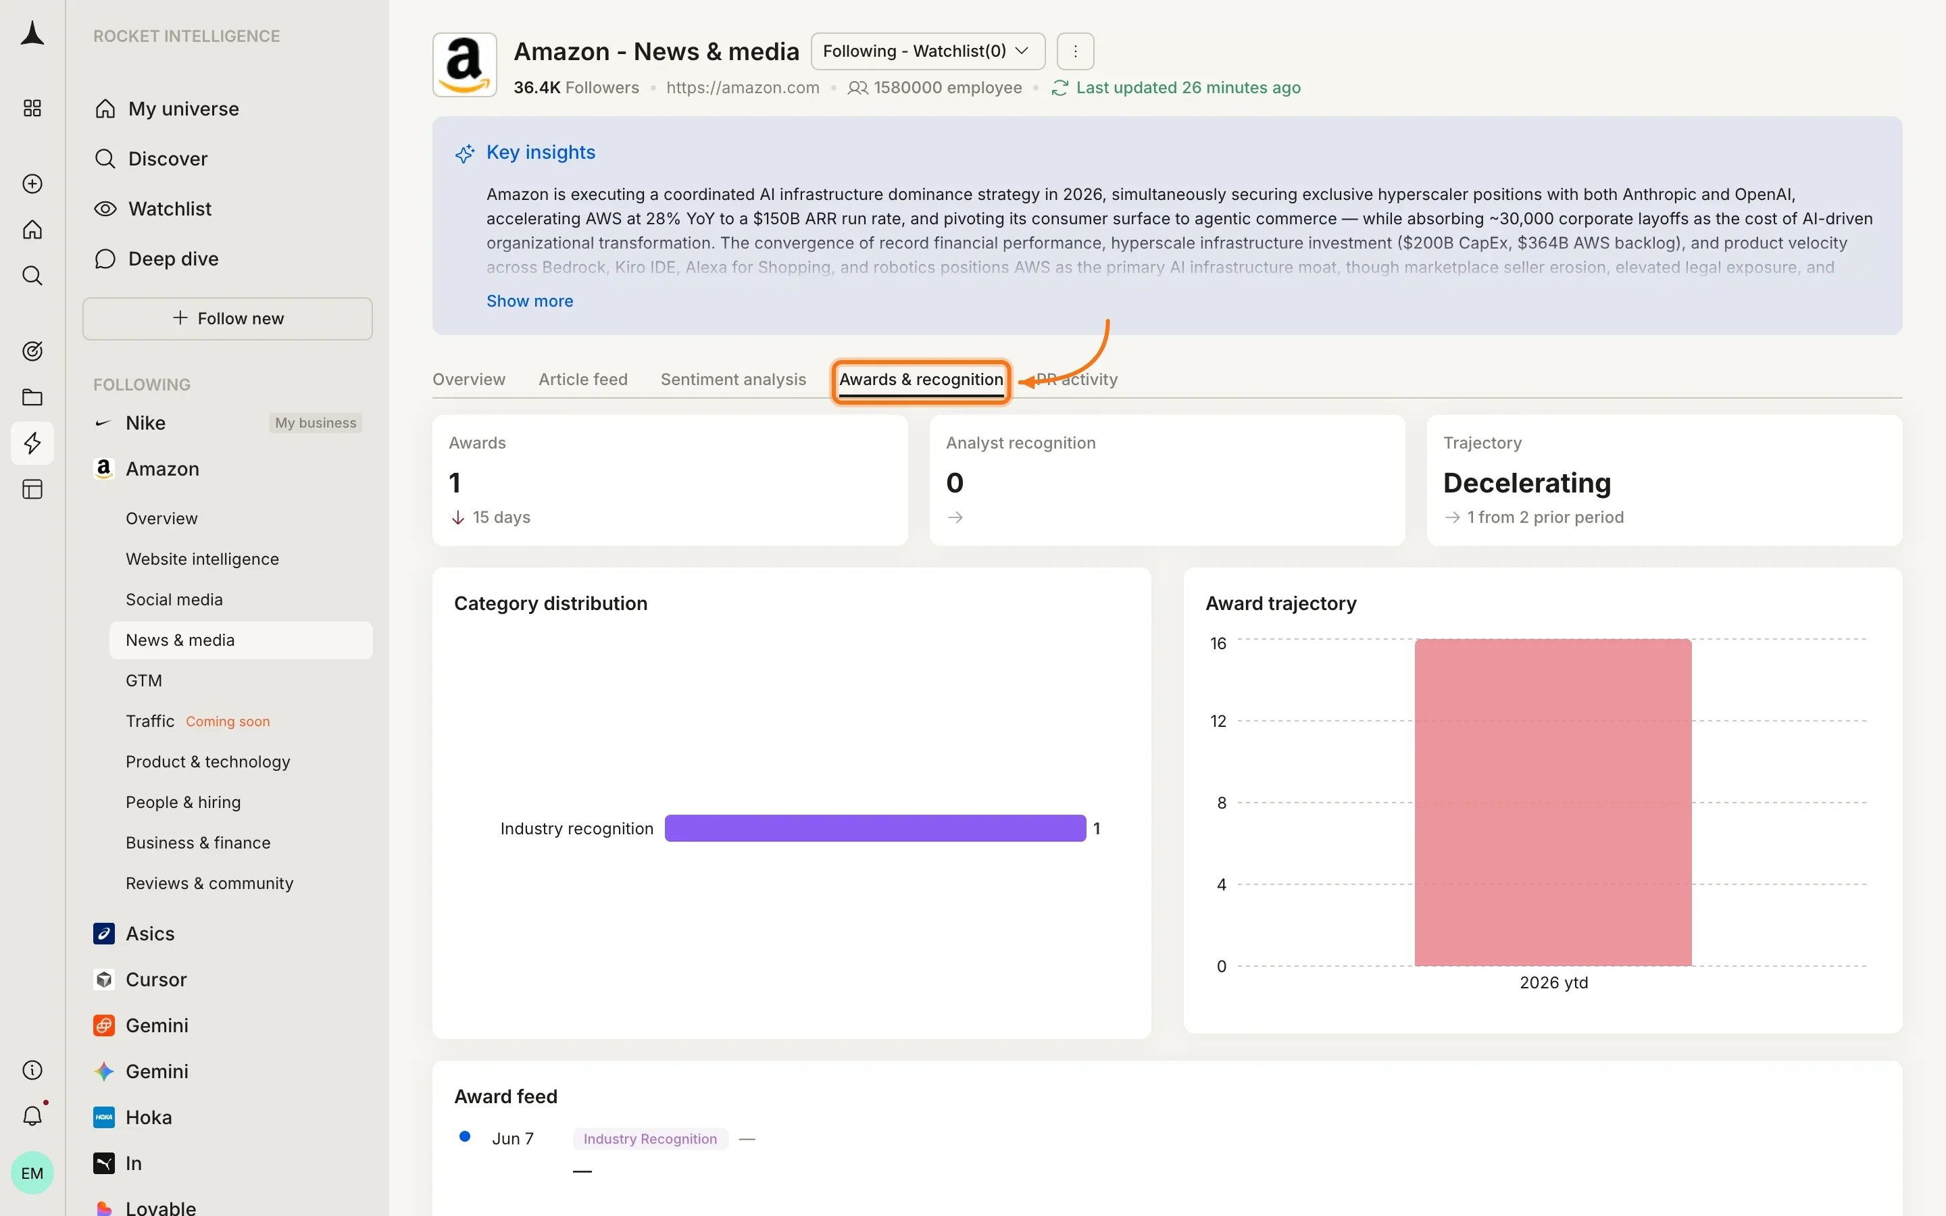
Task: Click Show more in Key insights
Action: tap(530, 301)
